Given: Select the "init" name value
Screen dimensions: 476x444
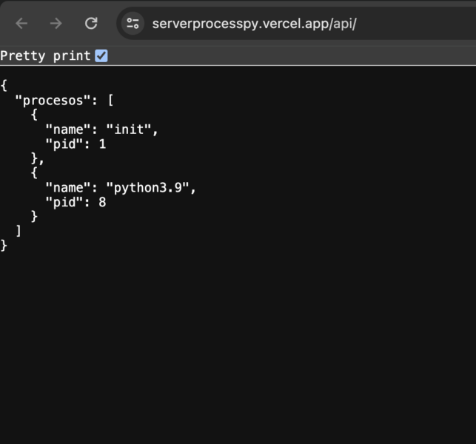Looking at the screenshot, I should click(x=129, y=129).
